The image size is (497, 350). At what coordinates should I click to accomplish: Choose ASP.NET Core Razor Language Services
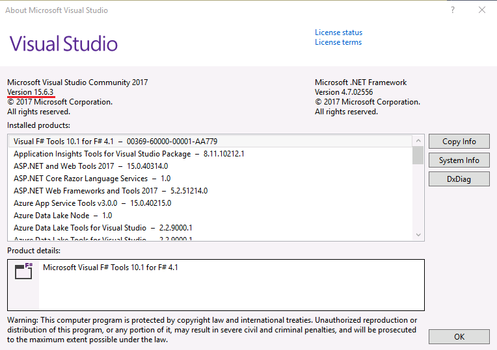[x=92, y=179]
